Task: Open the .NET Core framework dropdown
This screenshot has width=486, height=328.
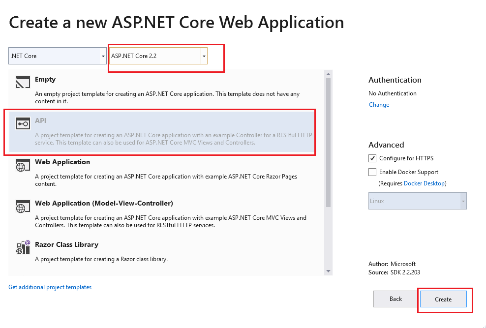Action: (x=58, y=56)
